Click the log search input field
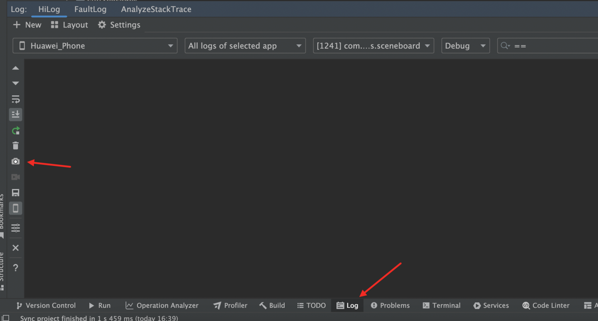 click(x=548, y=46)
